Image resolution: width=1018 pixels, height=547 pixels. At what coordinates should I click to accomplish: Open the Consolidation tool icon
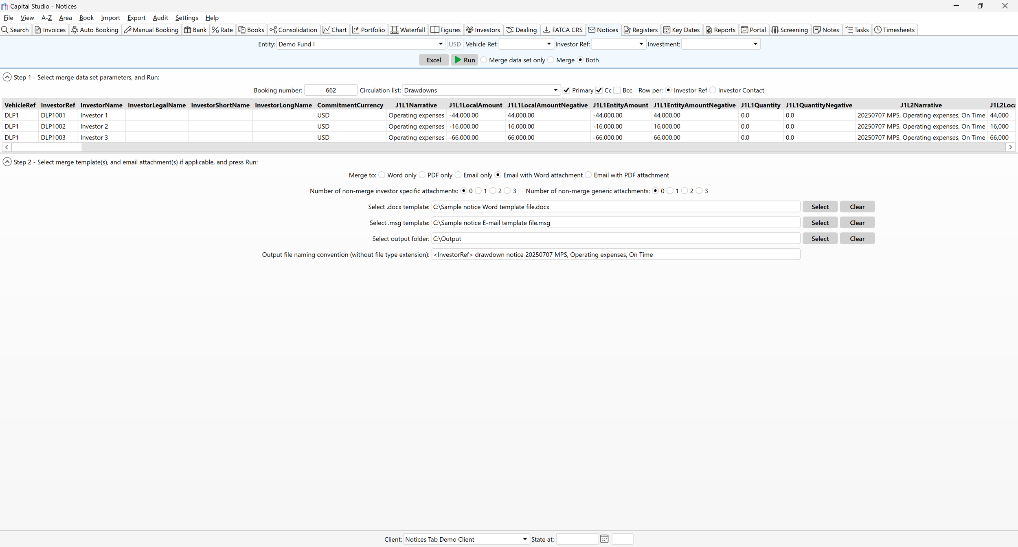(273, 30)
